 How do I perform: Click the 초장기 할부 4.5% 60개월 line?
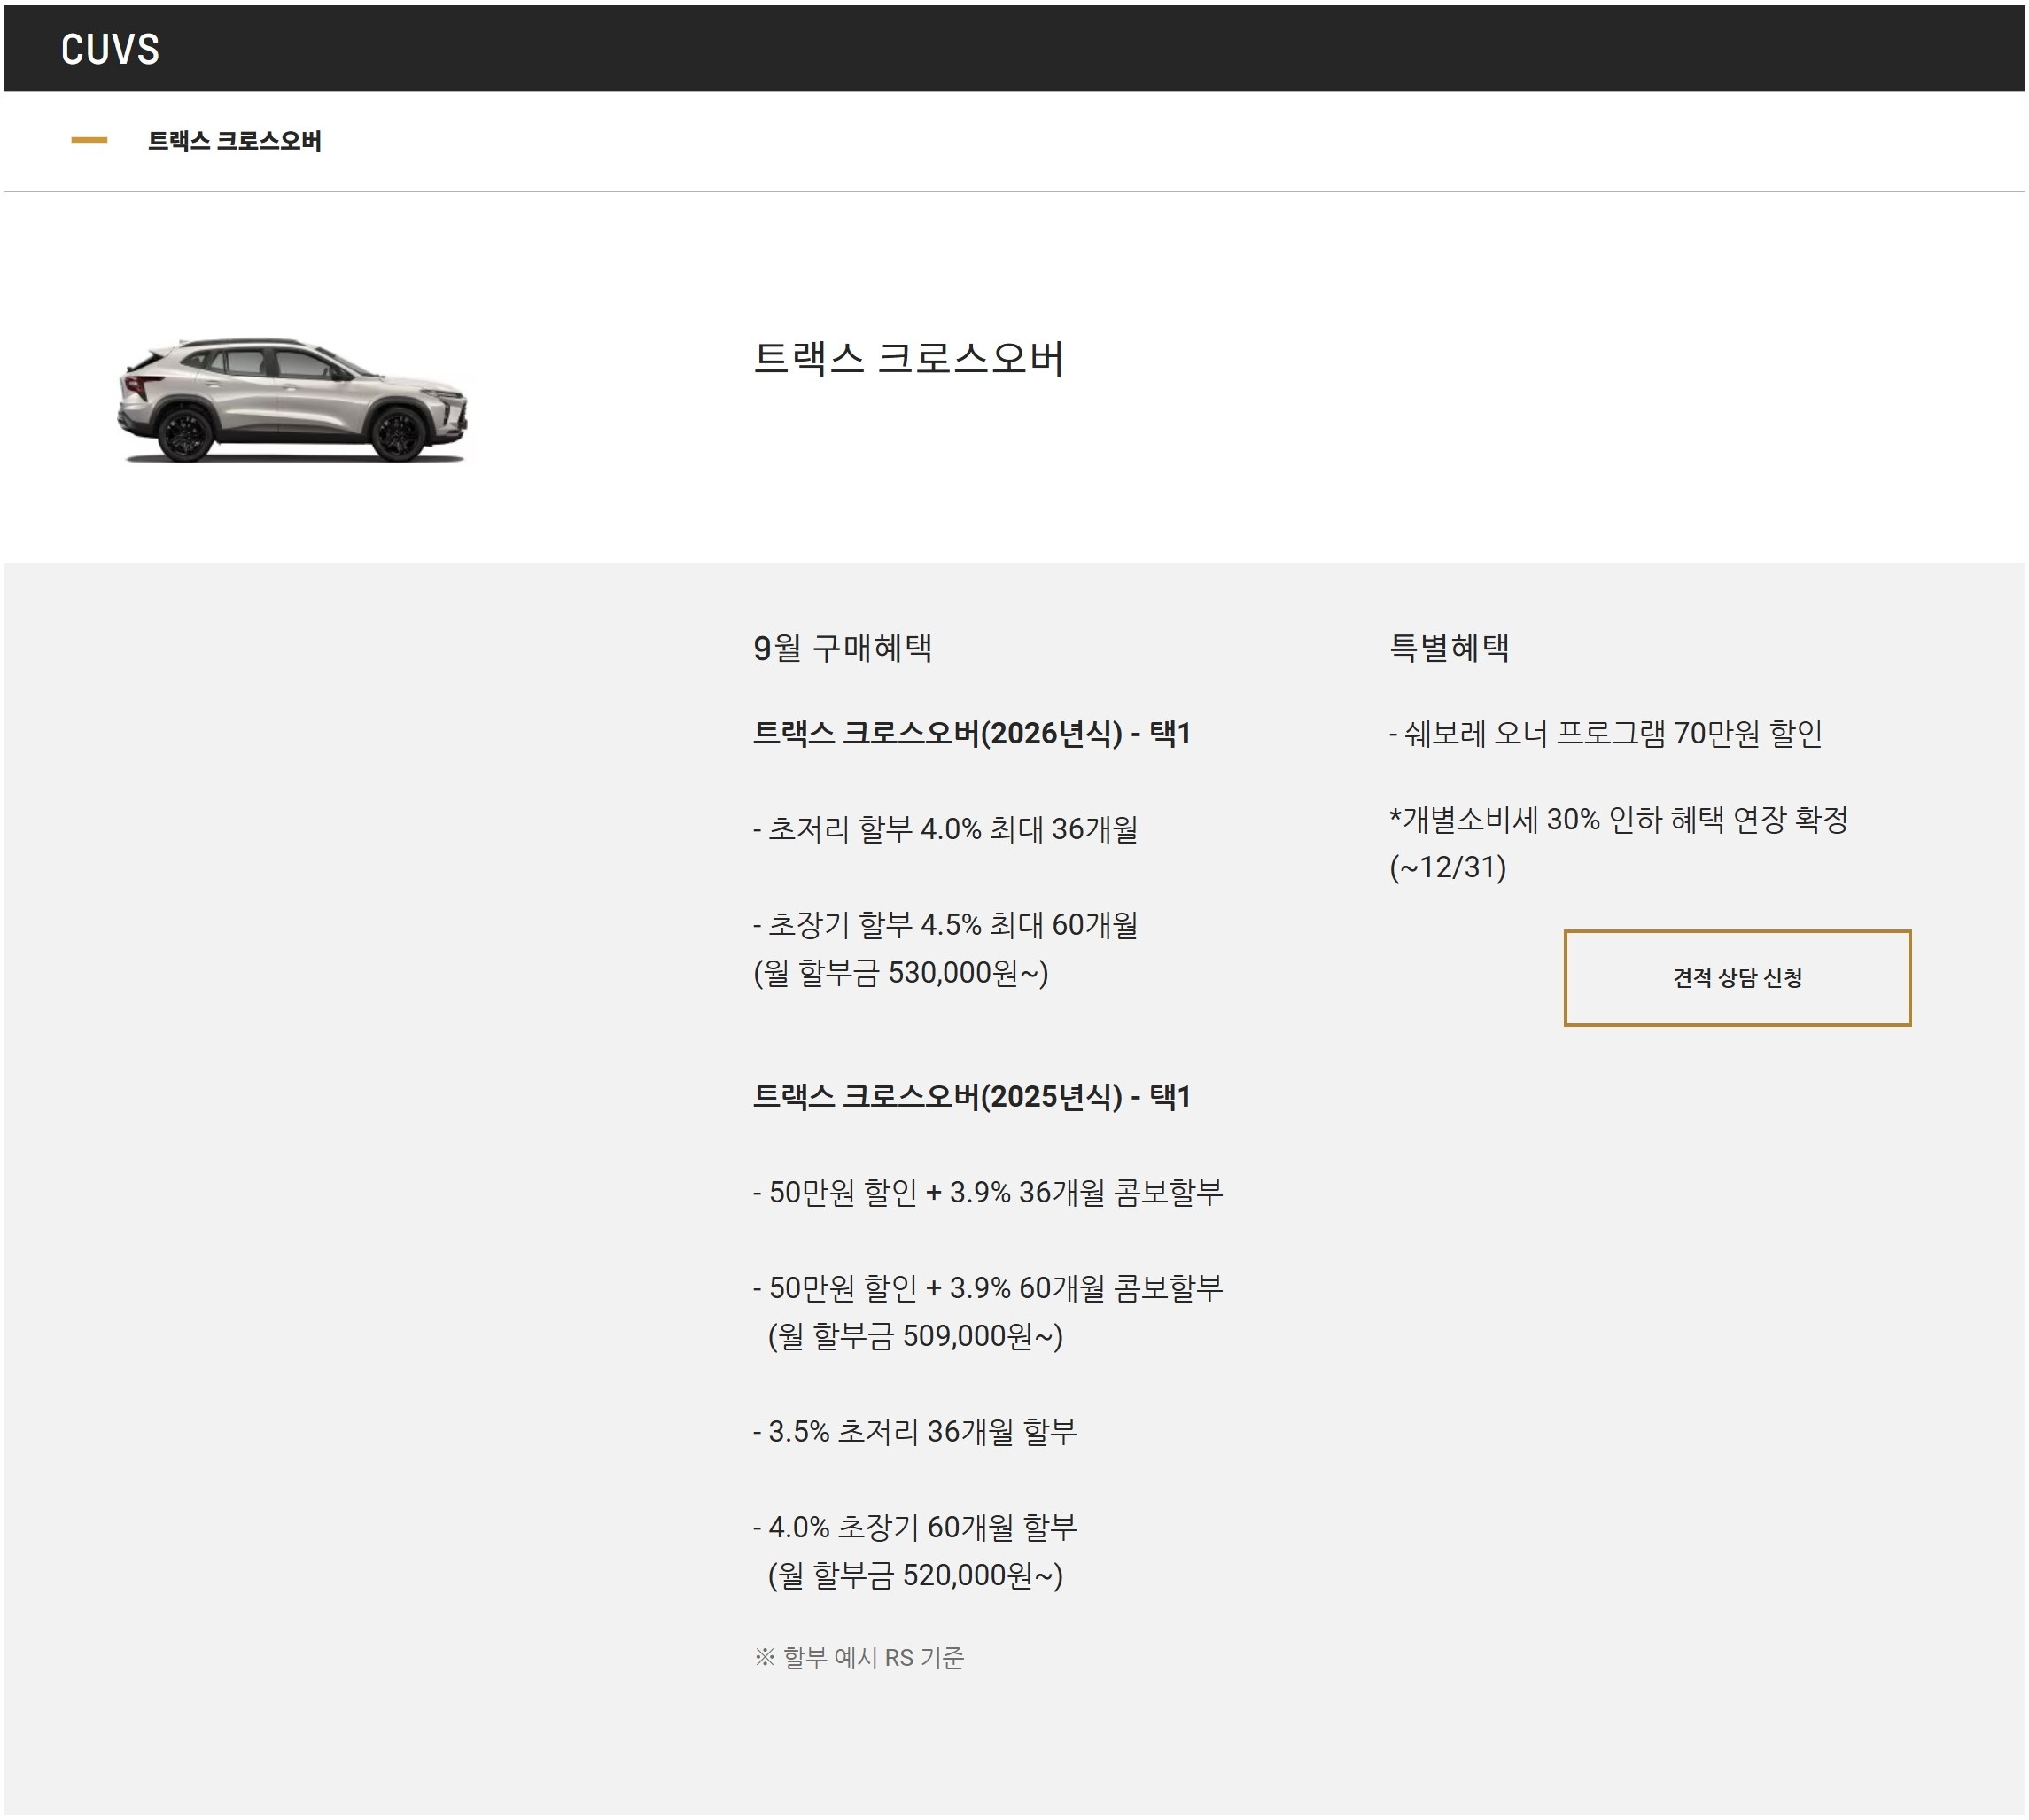945,925
